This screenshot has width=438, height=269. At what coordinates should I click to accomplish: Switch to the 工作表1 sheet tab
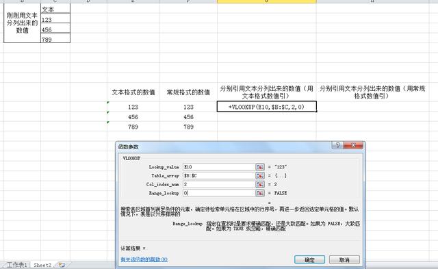coord(16,265)
